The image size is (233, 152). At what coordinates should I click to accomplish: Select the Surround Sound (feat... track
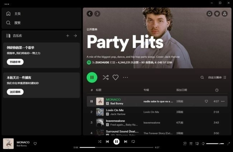122,131
